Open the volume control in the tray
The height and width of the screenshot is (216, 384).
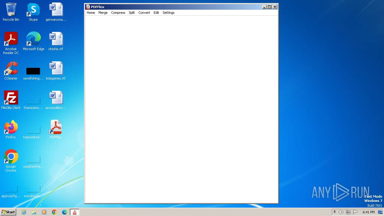[x=341, y=212]
